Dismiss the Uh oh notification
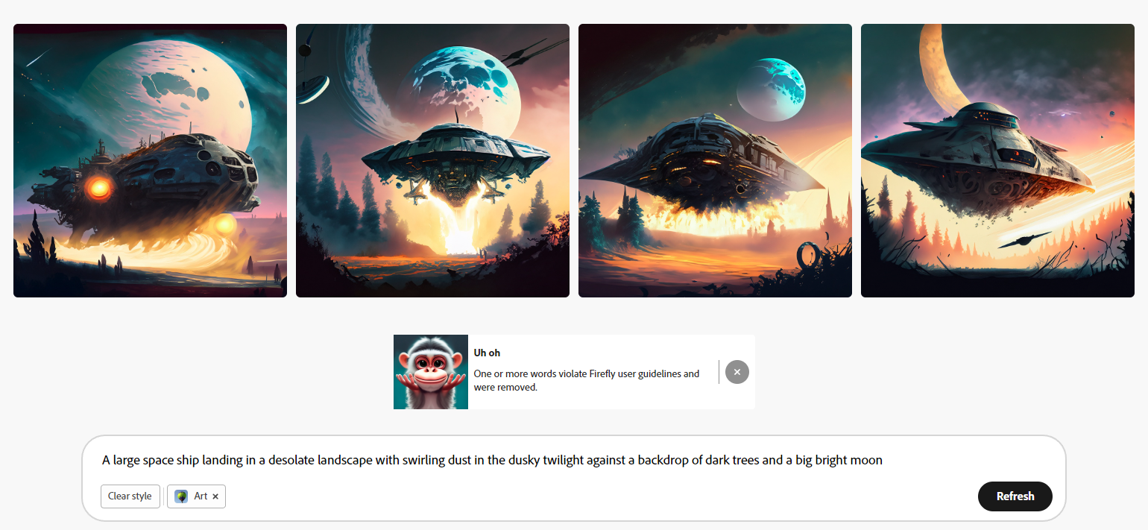Viewport: 1148px width, 530px height. 737,372
